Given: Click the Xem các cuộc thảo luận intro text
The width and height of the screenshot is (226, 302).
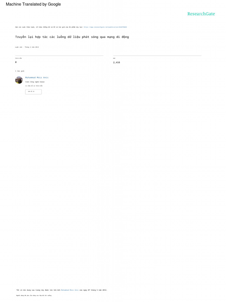Looking at the screenshot, I should [49, 27].
